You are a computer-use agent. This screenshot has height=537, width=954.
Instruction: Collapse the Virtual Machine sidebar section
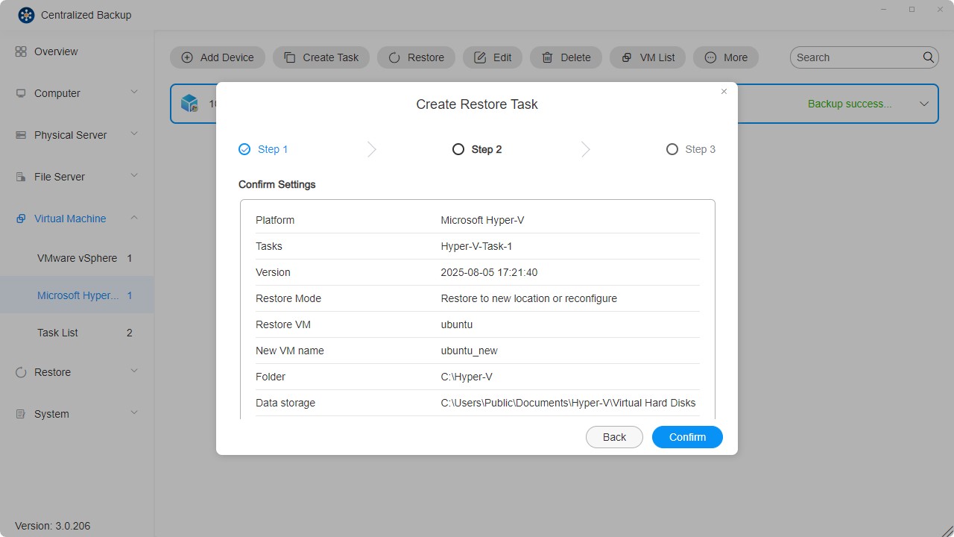click(x=134, y=218)
